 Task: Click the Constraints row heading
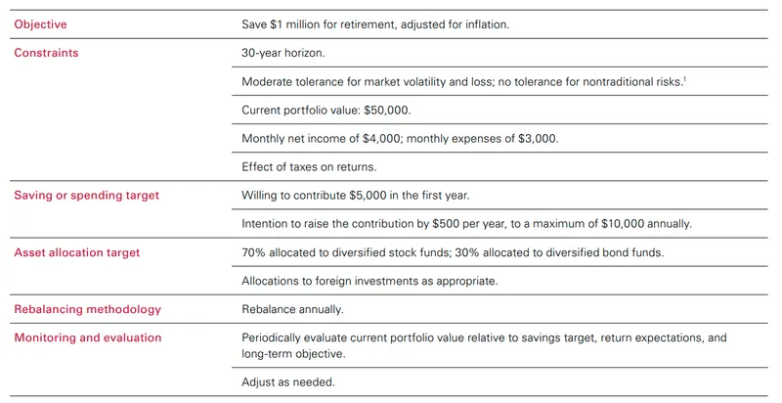(x=46, y=53)
